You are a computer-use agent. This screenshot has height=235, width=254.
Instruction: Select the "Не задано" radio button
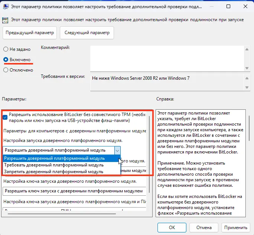pyautogui.click(x=6, y=49)
